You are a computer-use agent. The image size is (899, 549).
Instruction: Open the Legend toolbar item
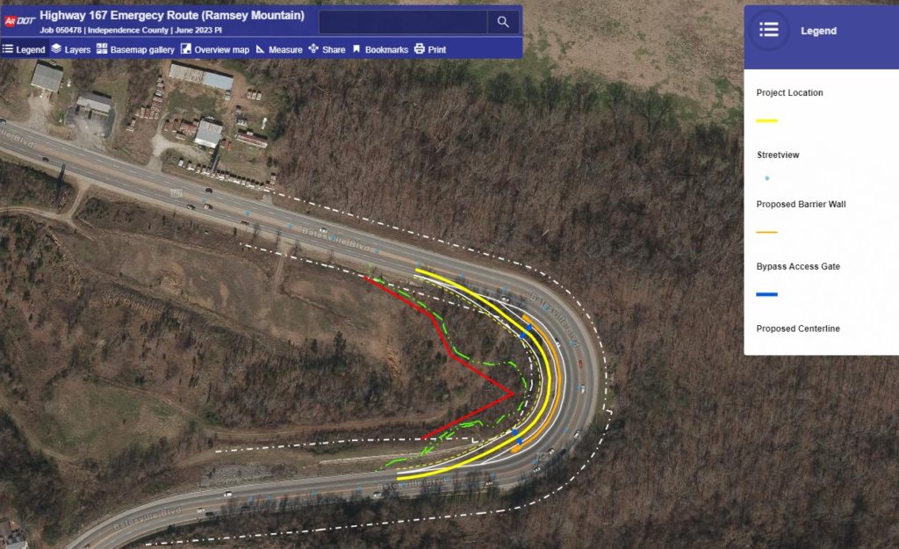point(24,49)
